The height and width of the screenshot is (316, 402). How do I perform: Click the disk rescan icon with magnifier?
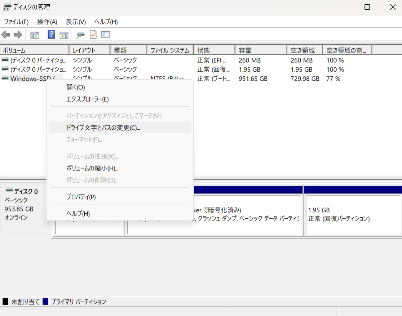click(x=80, y=35)
